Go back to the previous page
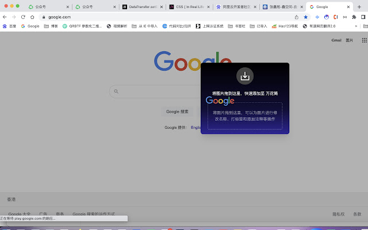368x230 pixels. pos(5,17)
